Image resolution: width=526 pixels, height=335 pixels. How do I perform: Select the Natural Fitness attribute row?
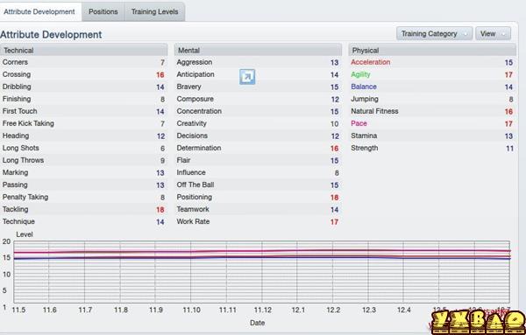[432, 111]
